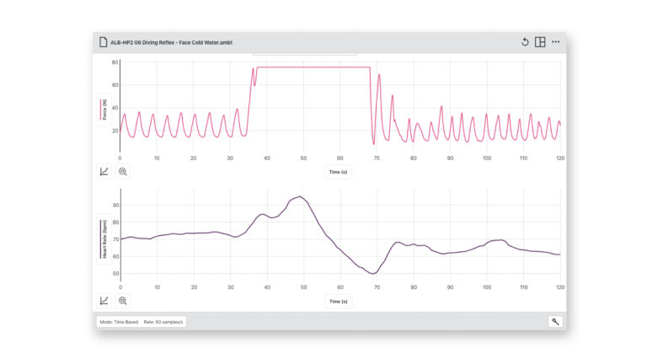
Task: Click the zoom icon under the Force graph
Action: point(123,172)
